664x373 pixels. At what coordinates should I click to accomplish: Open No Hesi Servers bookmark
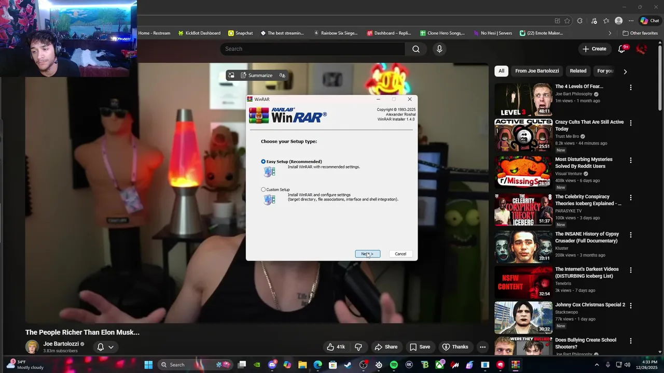point(492,33)
